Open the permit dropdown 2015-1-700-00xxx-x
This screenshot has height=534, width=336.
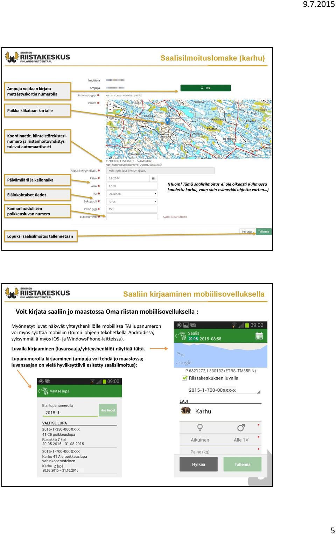coord(225,390)
